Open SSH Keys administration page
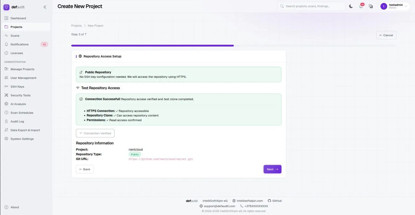Image resolution: width=415 pixels, height=215 pixels. (26, 86)
